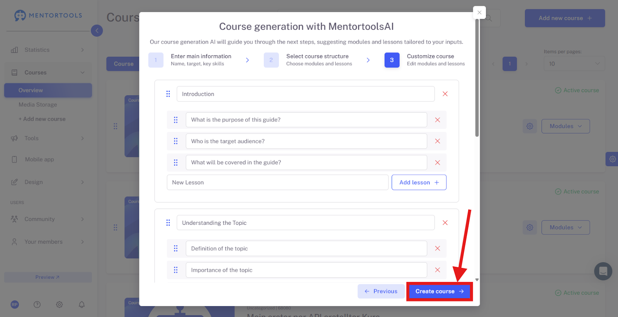Select step 1 Enter main information
Screen dimensions: 618x317
click(x=190, y=60)
